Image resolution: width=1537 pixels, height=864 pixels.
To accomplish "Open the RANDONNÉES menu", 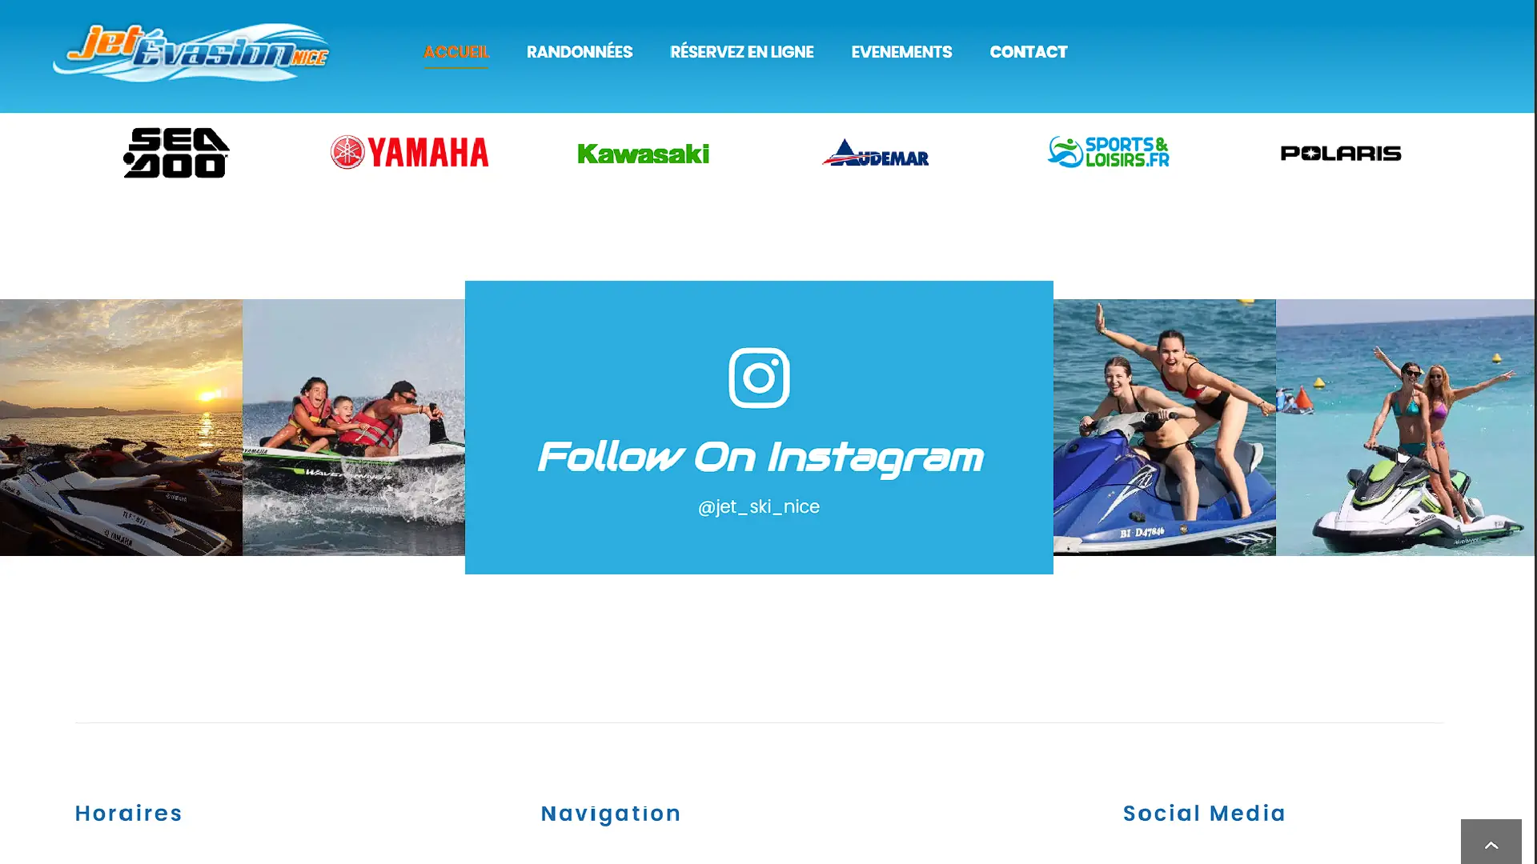I will point(580,52).
